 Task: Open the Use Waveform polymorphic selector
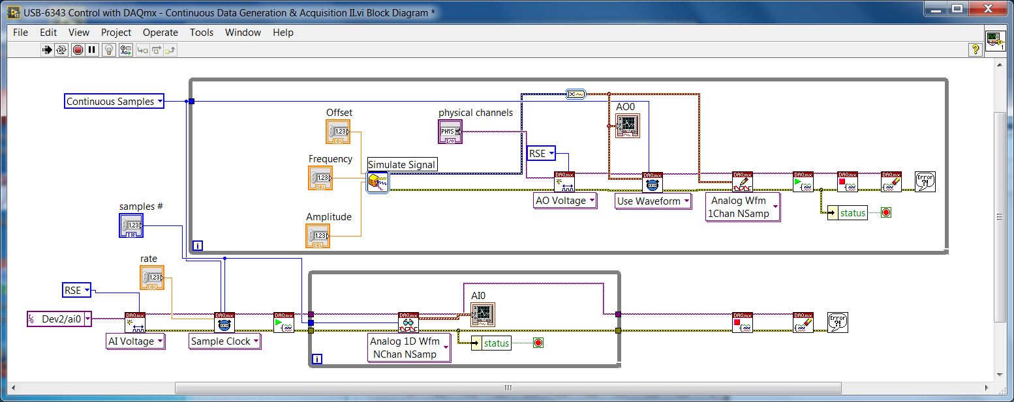coord(654,201)
